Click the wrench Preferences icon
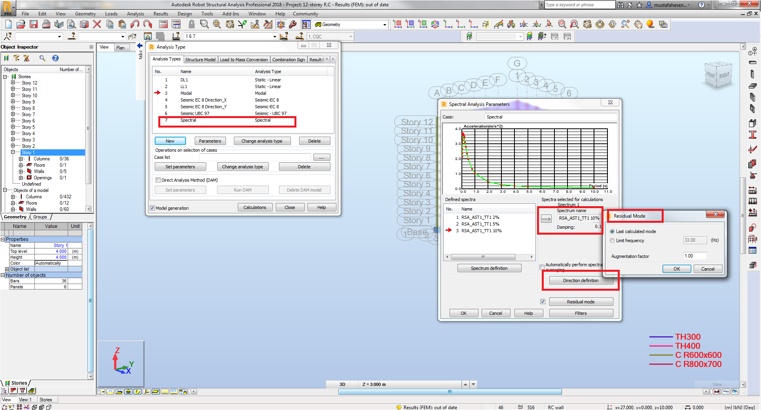The width and height of the screenshot is (761, 410). [293, 24]
